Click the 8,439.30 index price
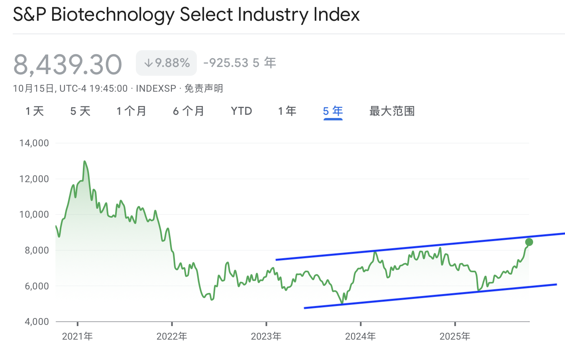565x346 pixels. pos(68,64)
